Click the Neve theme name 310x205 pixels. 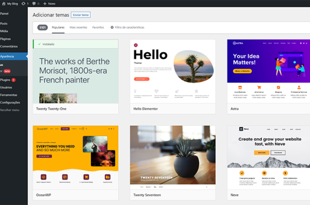[235, 195]
